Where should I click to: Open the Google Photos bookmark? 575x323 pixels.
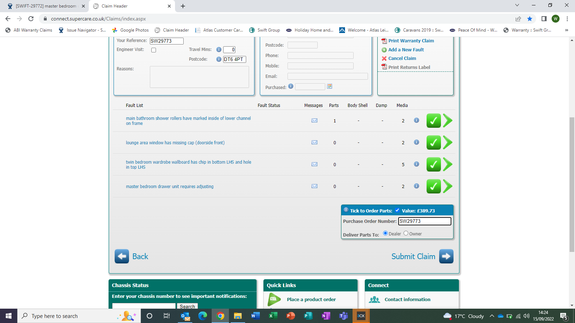coord(130,30)
